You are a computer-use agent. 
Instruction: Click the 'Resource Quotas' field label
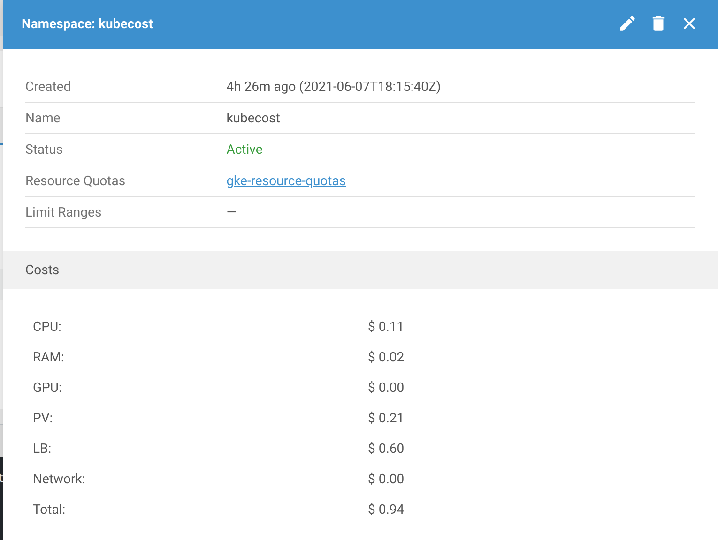[x=75, y=181]
